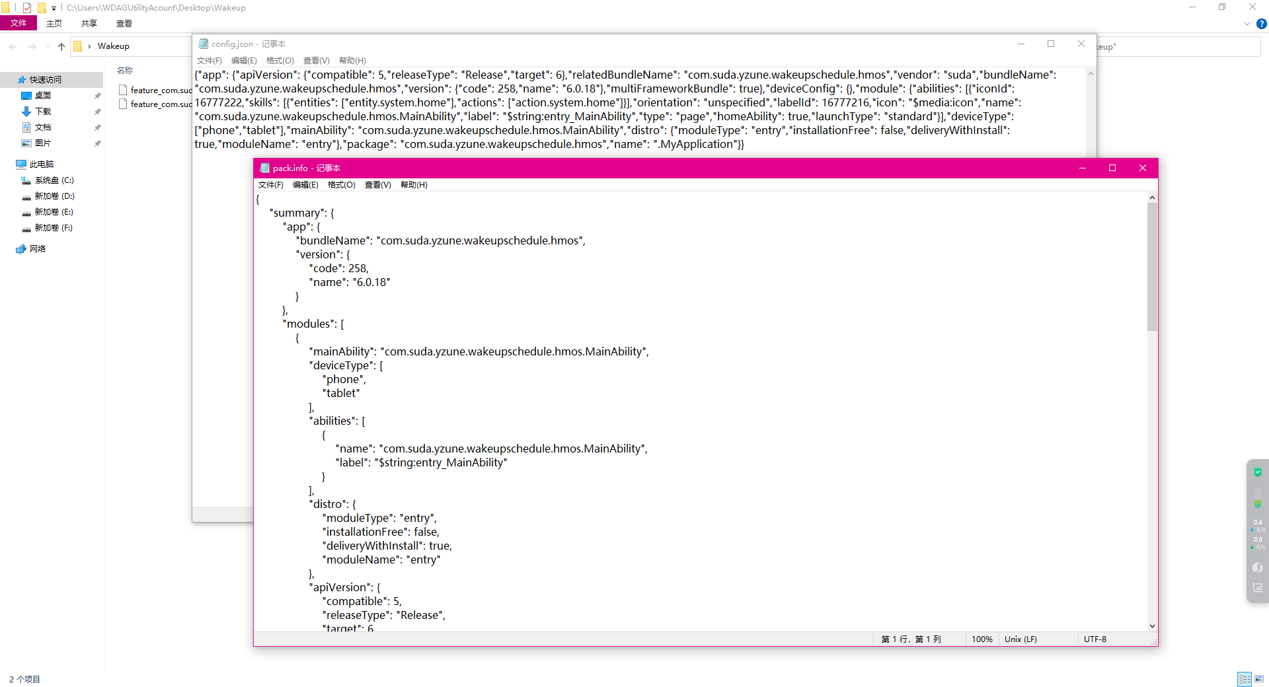Open 格式(O) menu in pack.info Notepad
Viewport: 1269px width, 687px height.
click(342, 185)
